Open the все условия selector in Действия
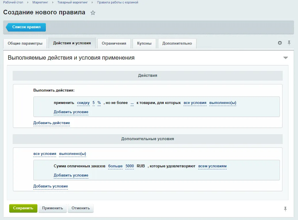The width and height of the screenshot is (298, 220). 195,102
